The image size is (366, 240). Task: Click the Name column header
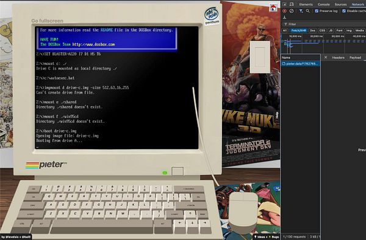pos(301,58)
